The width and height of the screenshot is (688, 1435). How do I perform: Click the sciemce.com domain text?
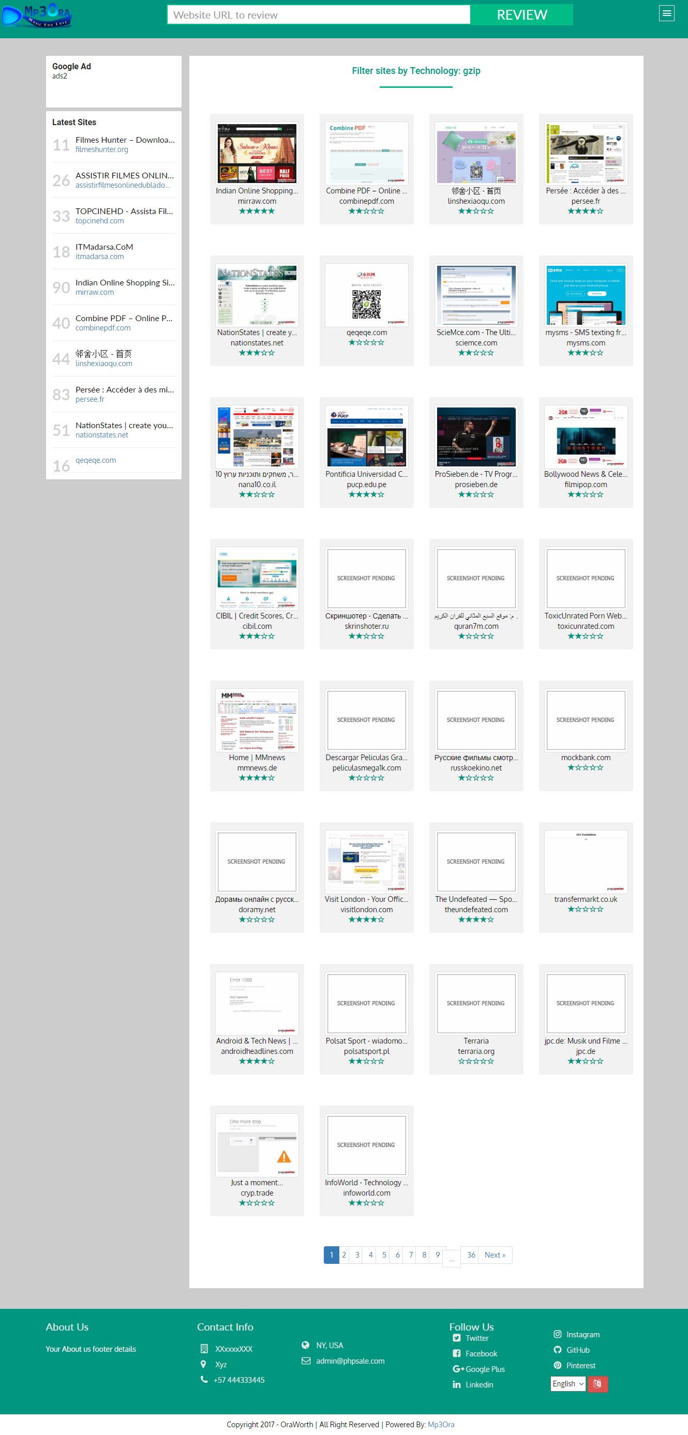point(476,343)
